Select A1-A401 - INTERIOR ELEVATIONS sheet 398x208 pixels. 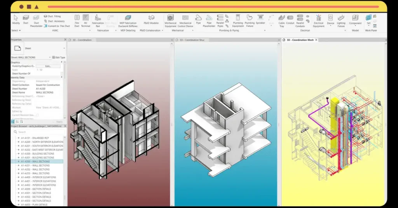(x=38, y=181)
